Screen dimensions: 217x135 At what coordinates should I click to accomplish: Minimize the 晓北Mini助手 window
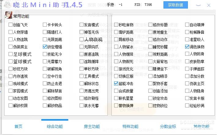click(199, 5)
